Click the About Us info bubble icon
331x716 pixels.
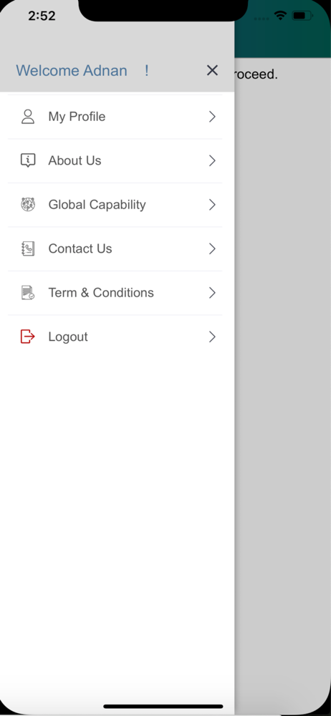pos(28,160)
